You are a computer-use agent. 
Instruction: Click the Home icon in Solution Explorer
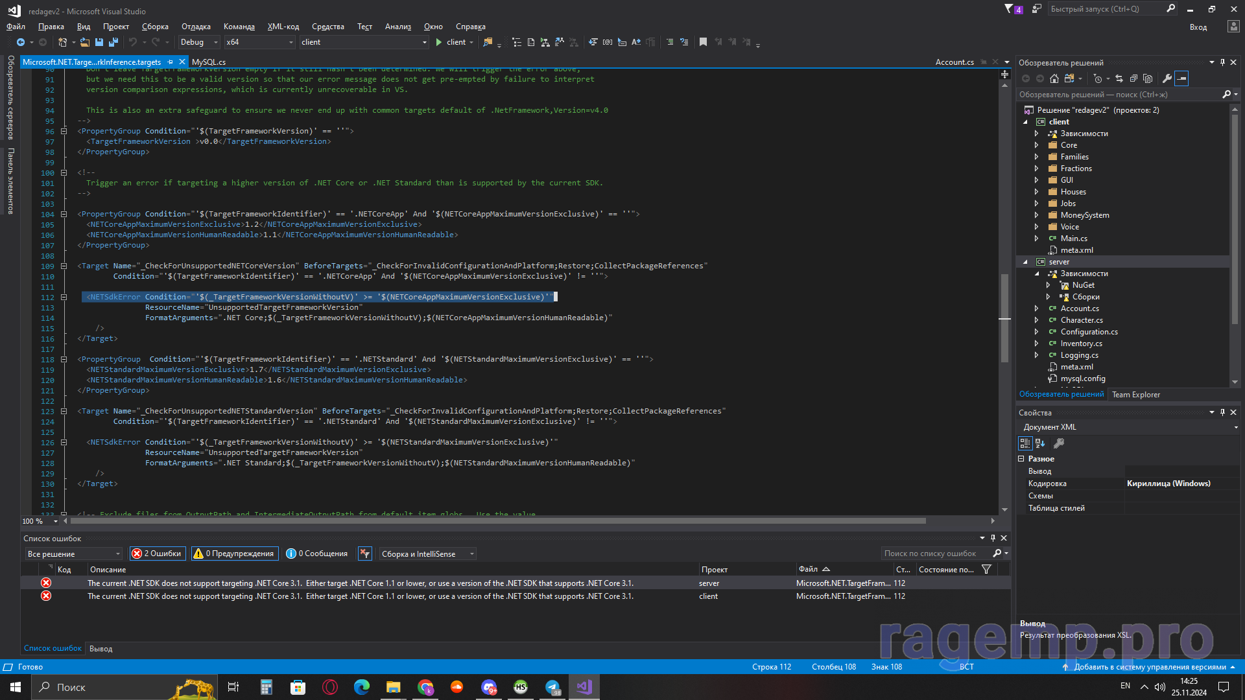pyautogui.click(x=1054, y=78)
